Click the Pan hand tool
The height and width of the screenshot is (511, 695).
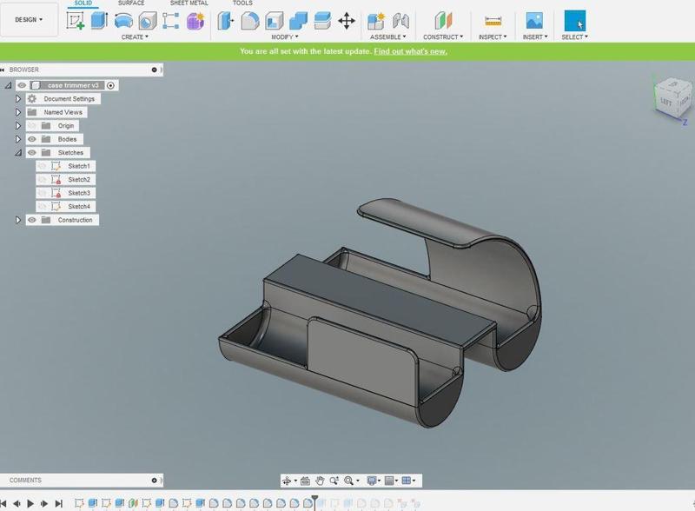(x=320, y=481)
